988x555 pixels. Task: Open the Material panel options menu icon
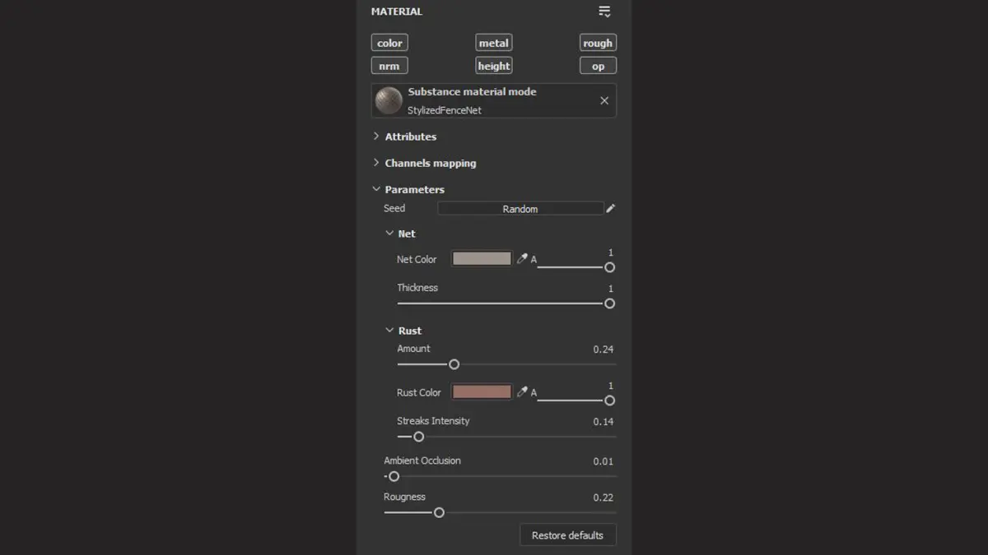[604, 12]
